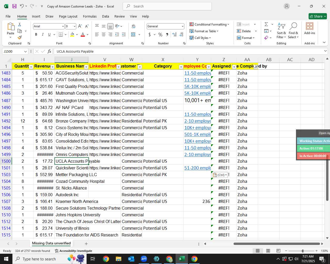Toggle Center horizontal text alignment
The height and width of the screenshot is (264, 330).
104,35
